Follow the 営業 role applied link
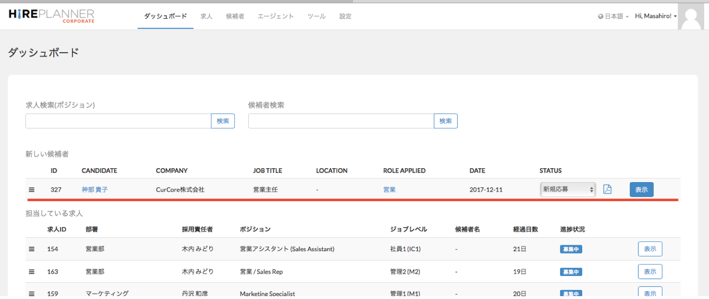 (390, 190)
